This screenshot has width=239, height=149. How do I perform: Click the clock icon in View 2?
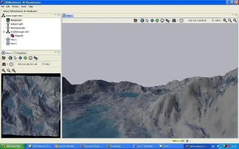[11, 64]
